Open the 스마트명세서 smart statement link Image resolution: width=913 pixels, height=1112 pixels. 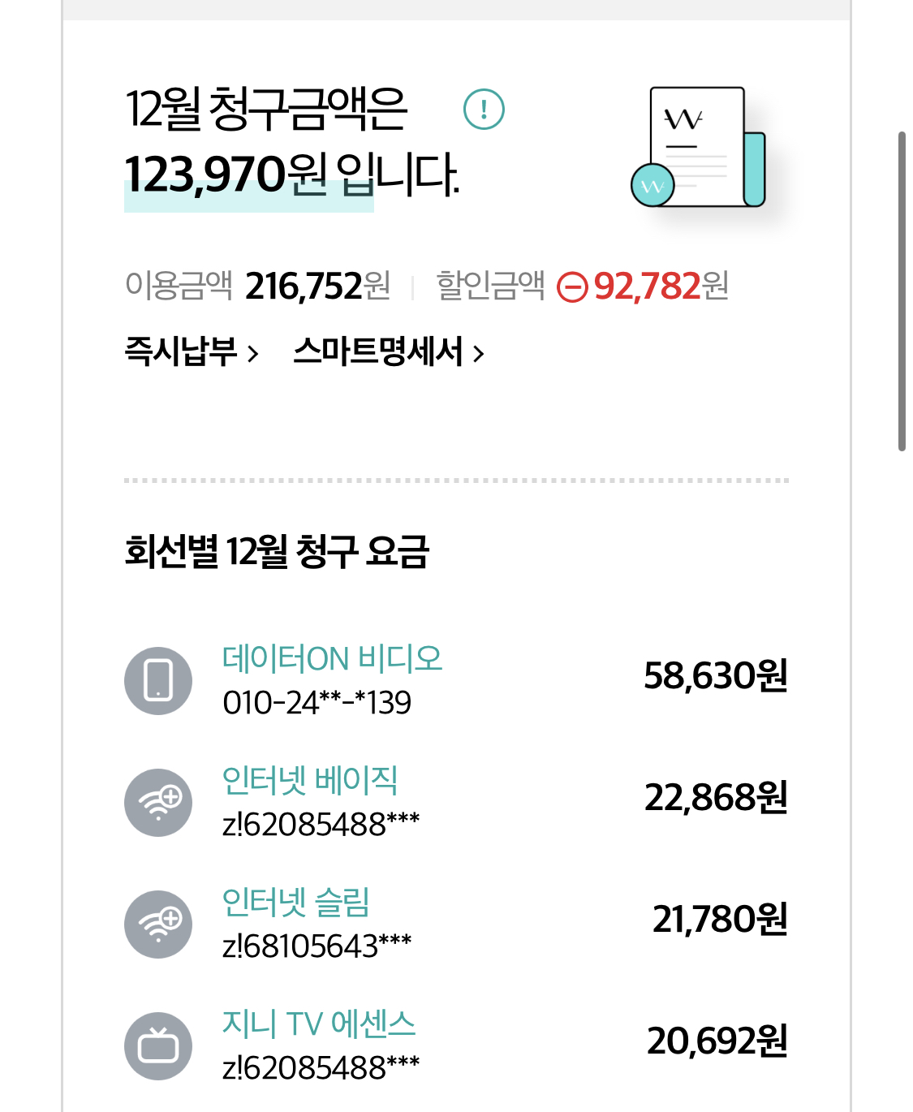(x=378, y=352)
